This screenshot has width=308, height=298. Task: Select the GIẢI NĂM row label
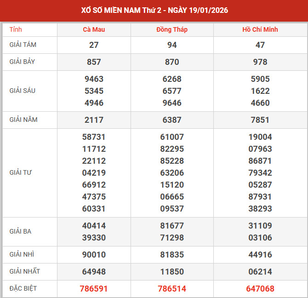(x=23, y=120)
